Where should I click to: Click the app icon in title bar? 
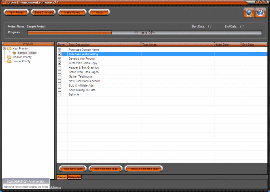(4, 2)
